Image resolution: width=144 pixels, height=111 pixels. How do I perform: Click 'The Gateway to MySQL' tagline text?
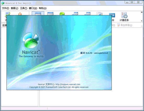(x=31, y=56)
